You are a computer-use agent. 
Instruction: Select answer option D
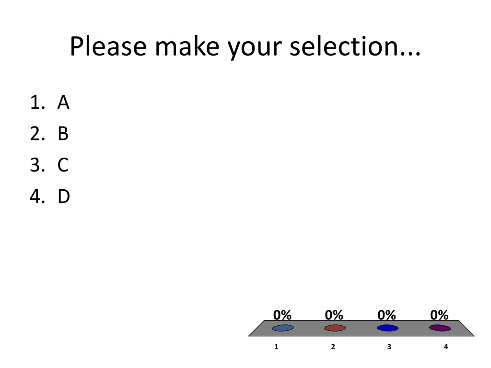coord(64,196)
